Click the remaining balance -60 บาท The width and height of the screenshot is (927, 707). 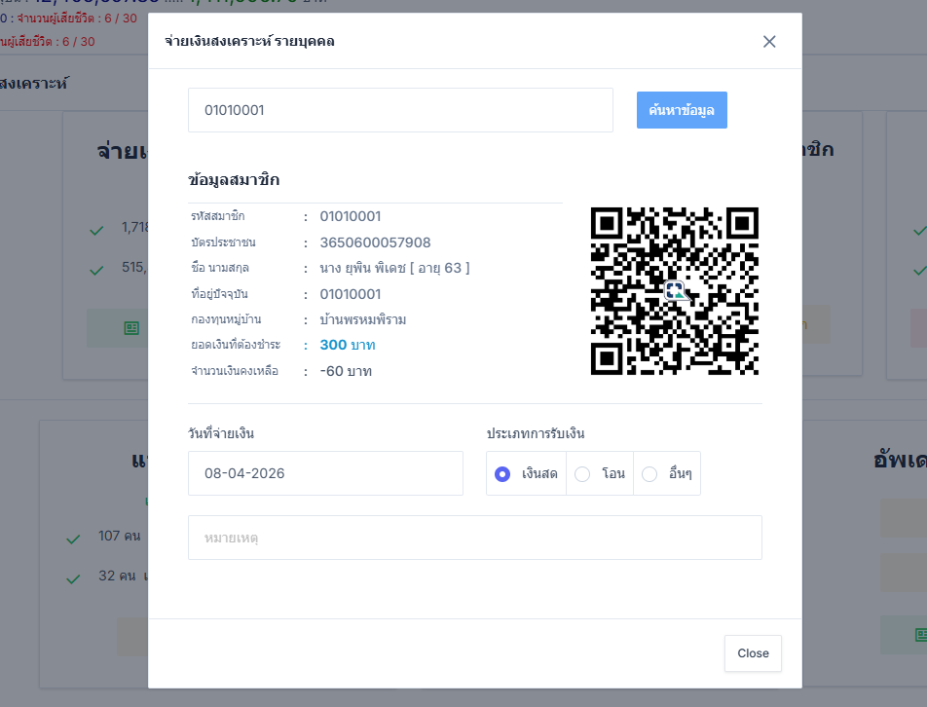[x=346, y=371]
